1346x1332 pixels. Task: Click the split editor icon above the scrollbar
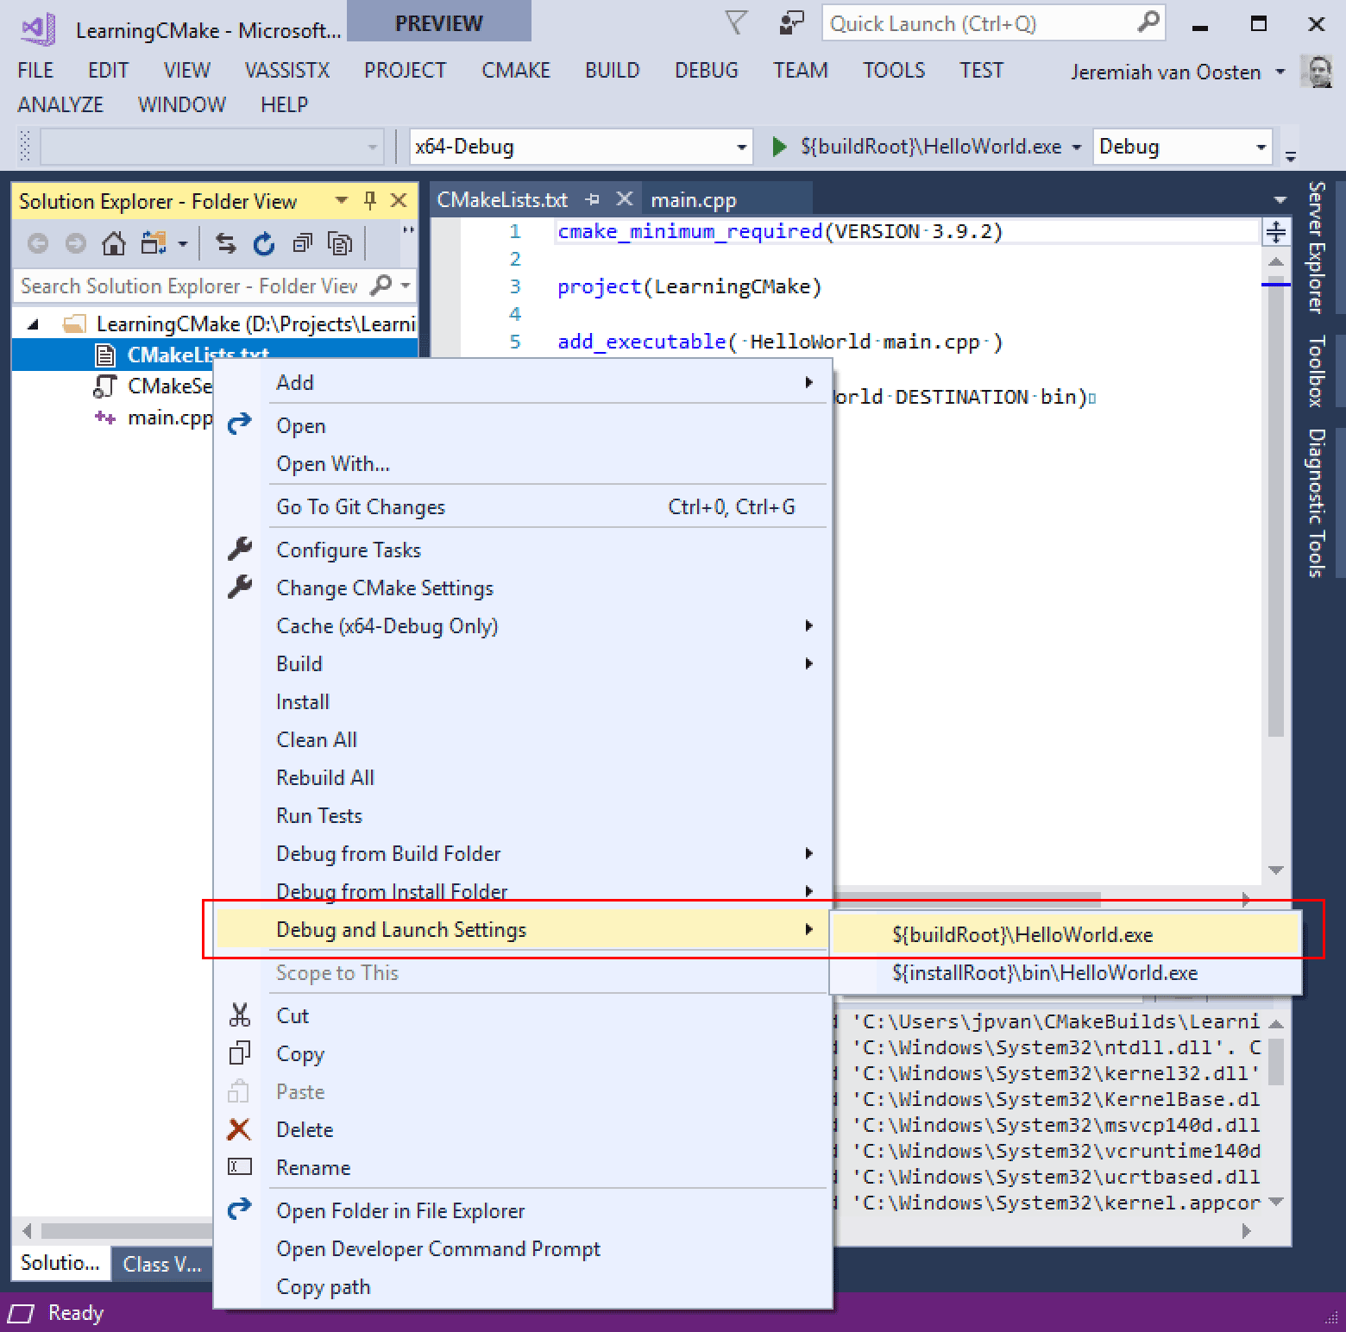coord(1276,231)
